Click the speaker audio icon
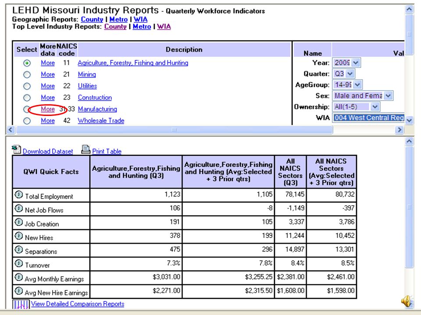Screen dimensions: 421x315 [407, 301]
